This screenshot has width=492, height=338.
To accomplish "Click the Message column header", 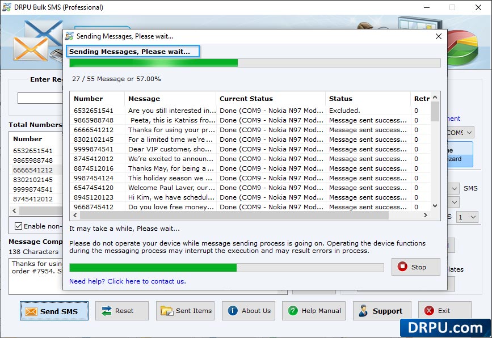I will 170,99.
